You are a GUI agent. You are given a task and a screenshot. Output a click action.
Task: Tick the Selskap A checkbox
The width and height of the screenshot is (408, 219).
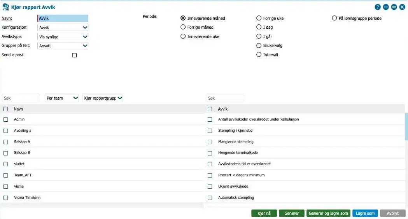[6, 142]
